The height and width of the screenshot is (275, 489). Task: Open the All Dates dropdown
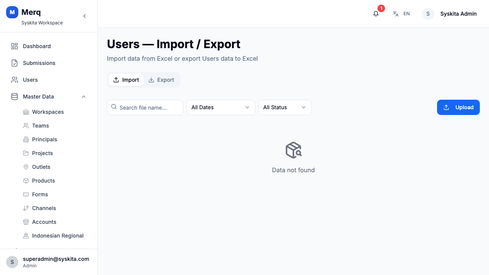221,107
